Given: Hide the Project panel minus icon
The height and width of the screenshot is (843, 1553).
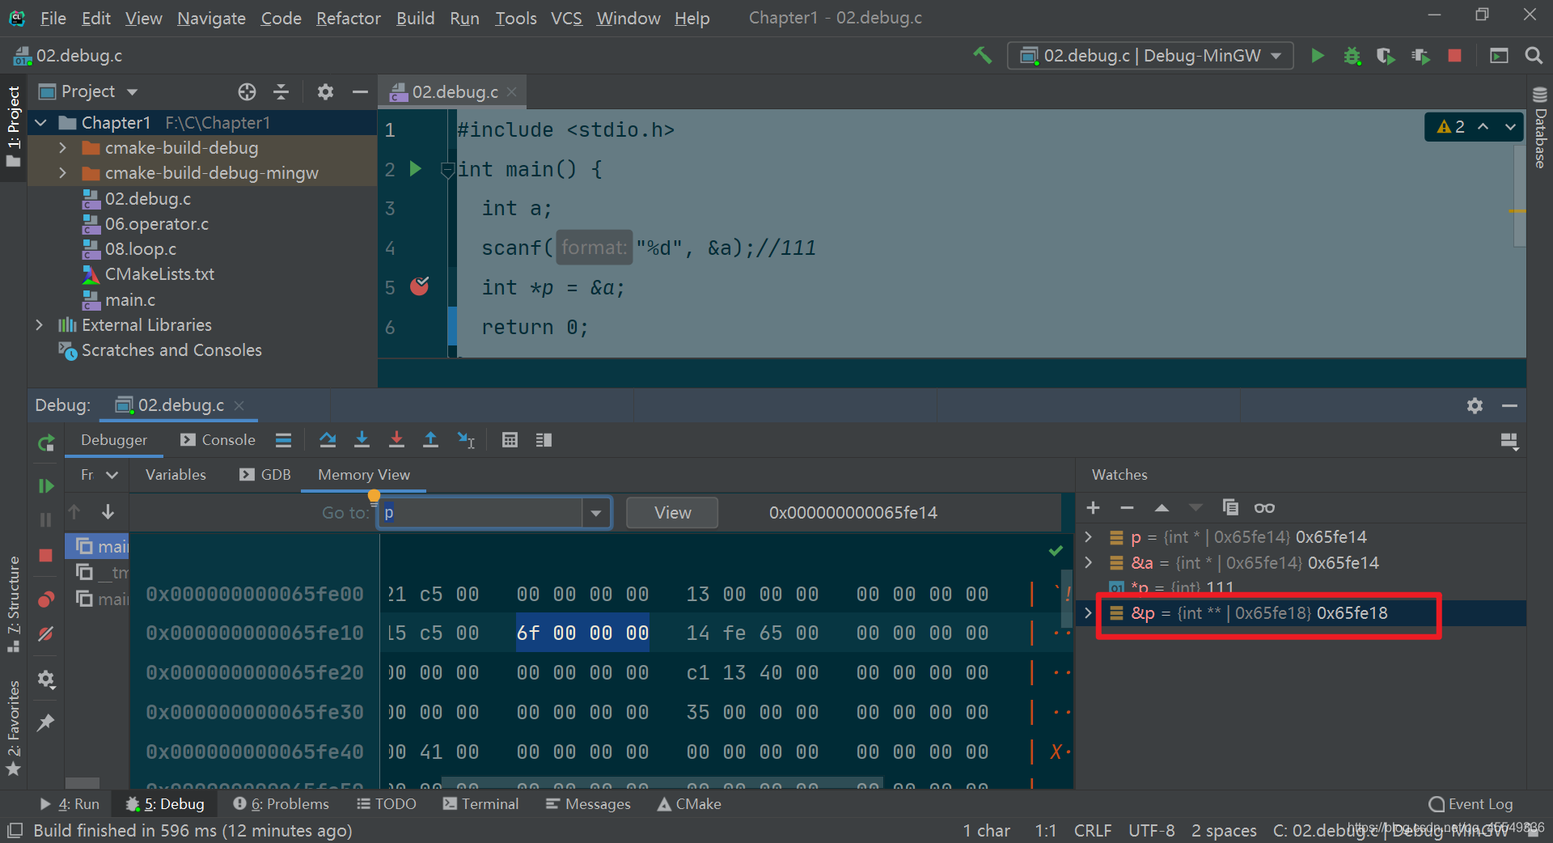Looking at the screenshot, I should point(360,91).
